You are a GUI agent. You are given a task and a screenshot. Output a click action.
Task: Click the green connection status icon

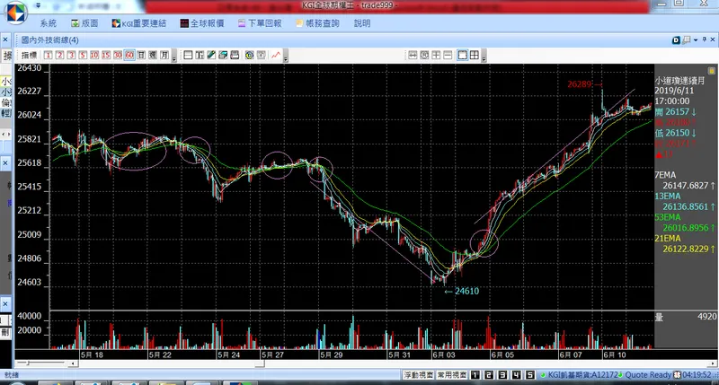click(x=543, y=375)
